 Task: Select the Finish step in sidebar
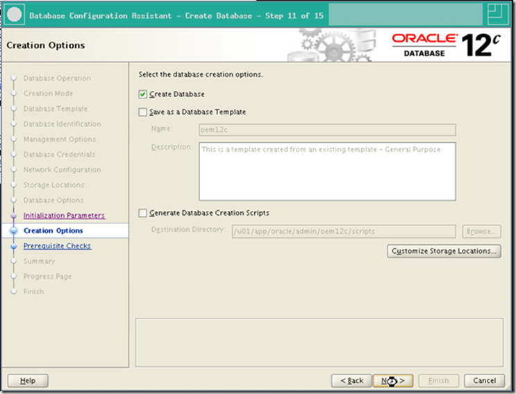(x=33, y=291)
